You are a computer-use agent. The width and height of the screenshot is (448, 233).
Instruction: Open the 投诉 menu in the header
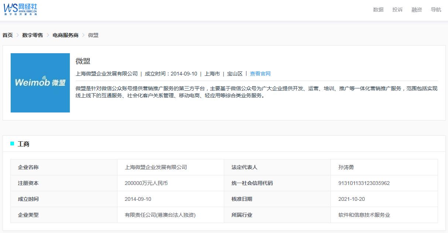tap(397, 10)
